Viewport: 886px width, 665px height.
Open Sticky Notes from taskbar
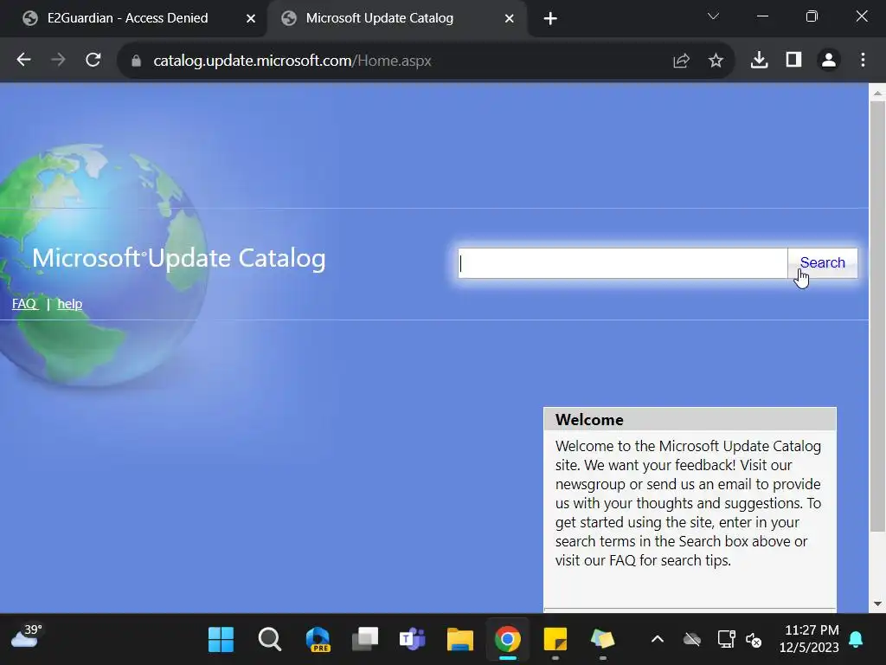(555, 640)
